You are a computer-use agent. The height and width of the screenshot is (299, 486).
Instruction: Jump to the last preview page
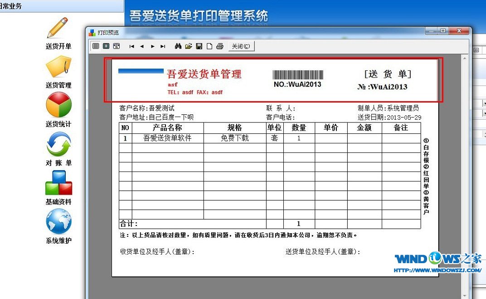coord(163,46)
